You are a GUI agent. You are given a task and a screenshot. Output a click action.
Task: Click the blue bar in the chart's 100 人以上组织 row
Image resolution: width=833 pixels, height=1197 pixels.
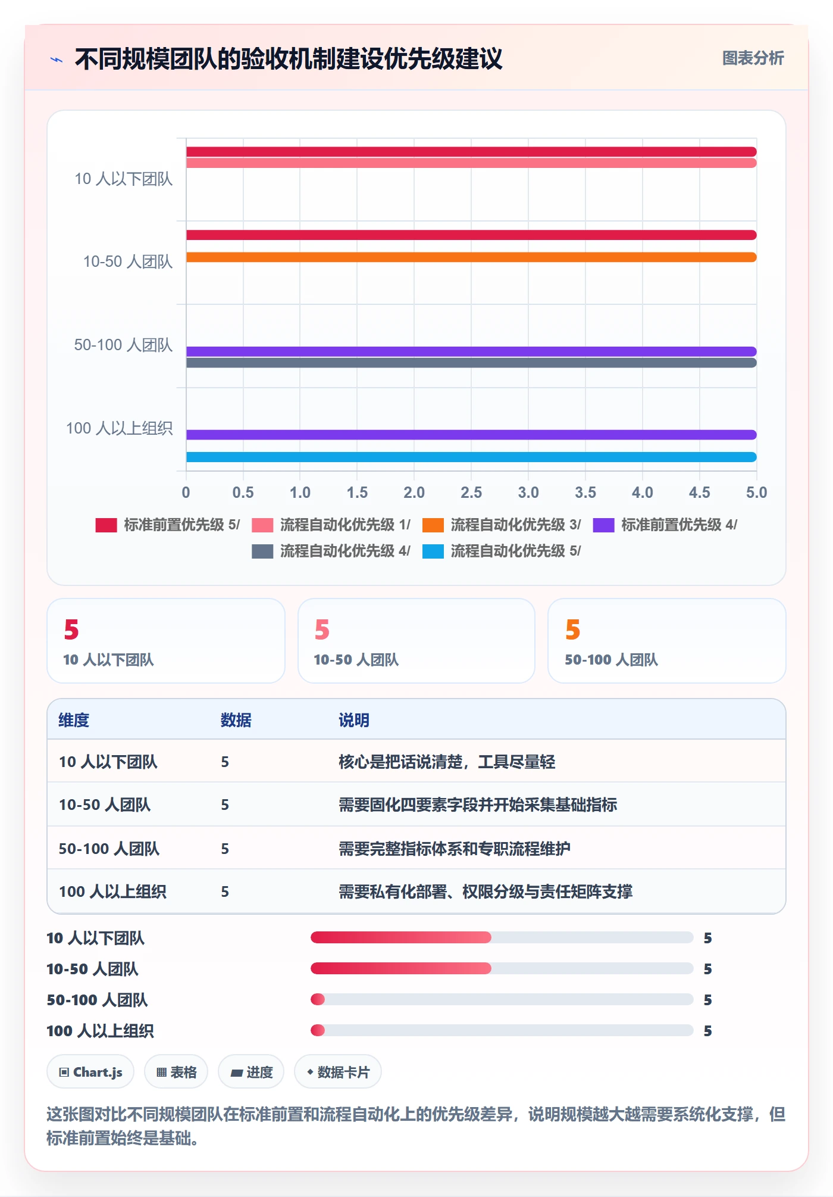point(471,457)
